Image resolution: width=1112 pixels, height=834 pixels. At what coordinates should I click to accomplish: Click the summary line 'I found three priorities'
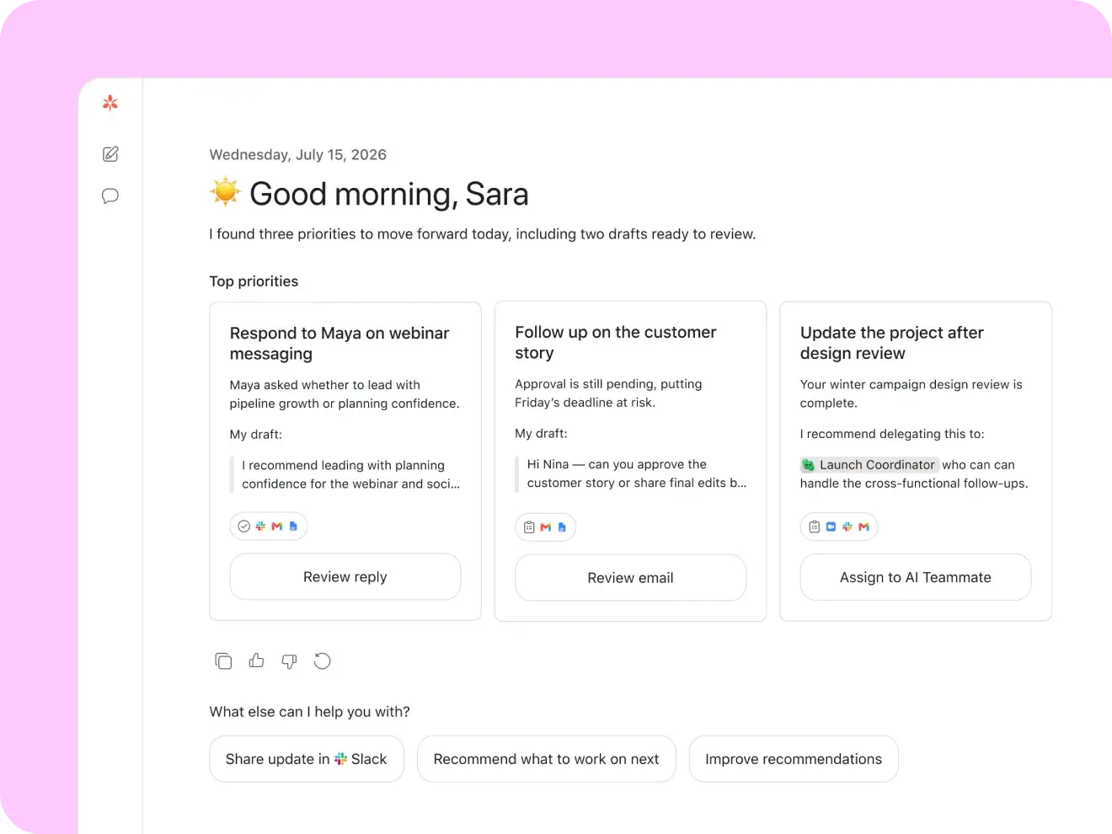click(483, 234)
